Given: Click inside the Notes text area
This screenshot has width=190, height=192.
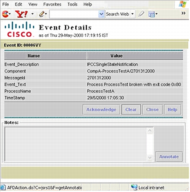Looking at the screenshot, I should (76, 144).
